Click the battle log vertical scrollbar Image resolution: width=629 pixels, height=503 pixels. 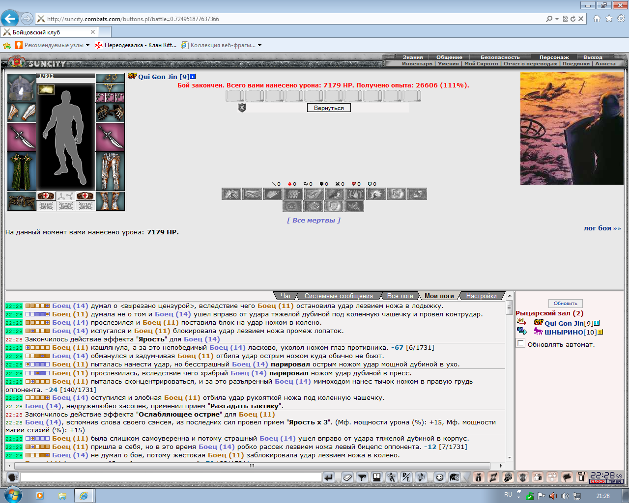[509, 376]
